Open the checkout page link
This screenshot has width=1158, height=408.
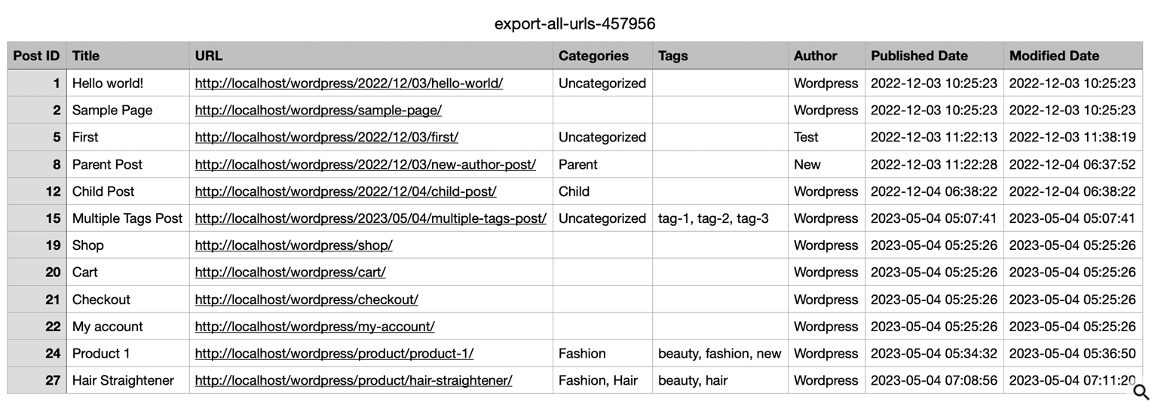point(306,299)
